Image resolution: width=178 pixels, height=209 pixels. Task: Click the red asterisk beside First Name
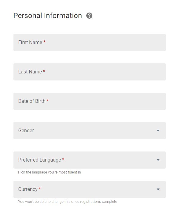click(45, 42)
